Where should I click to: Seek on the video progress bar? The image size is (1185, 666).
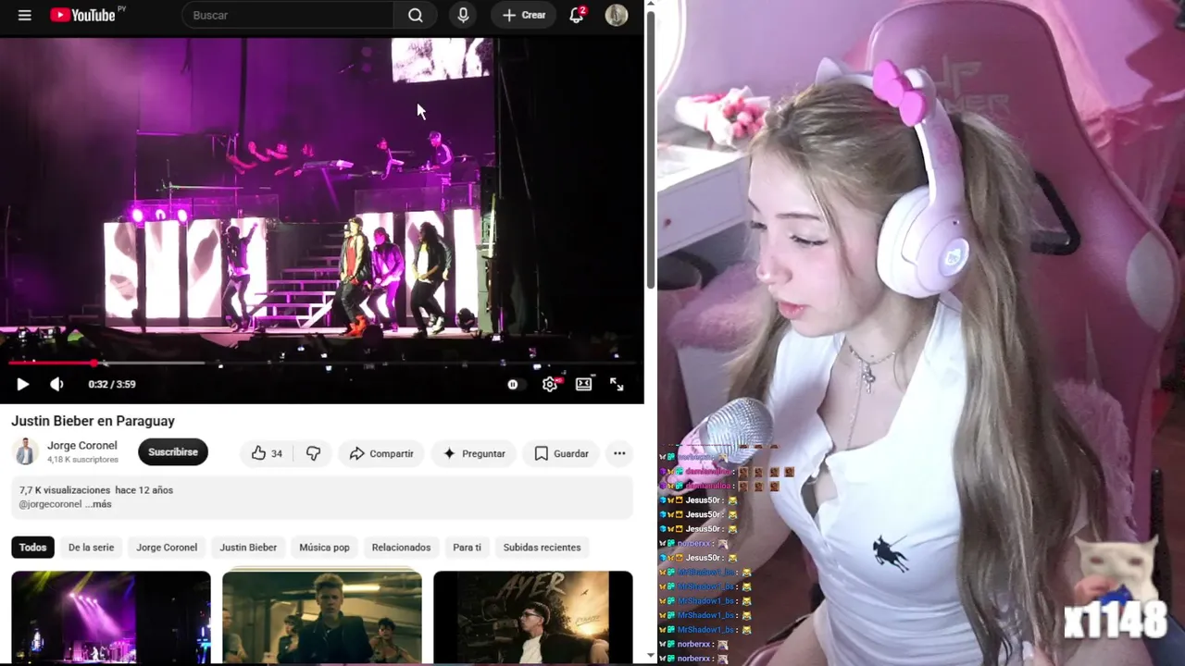click(321, 363)
